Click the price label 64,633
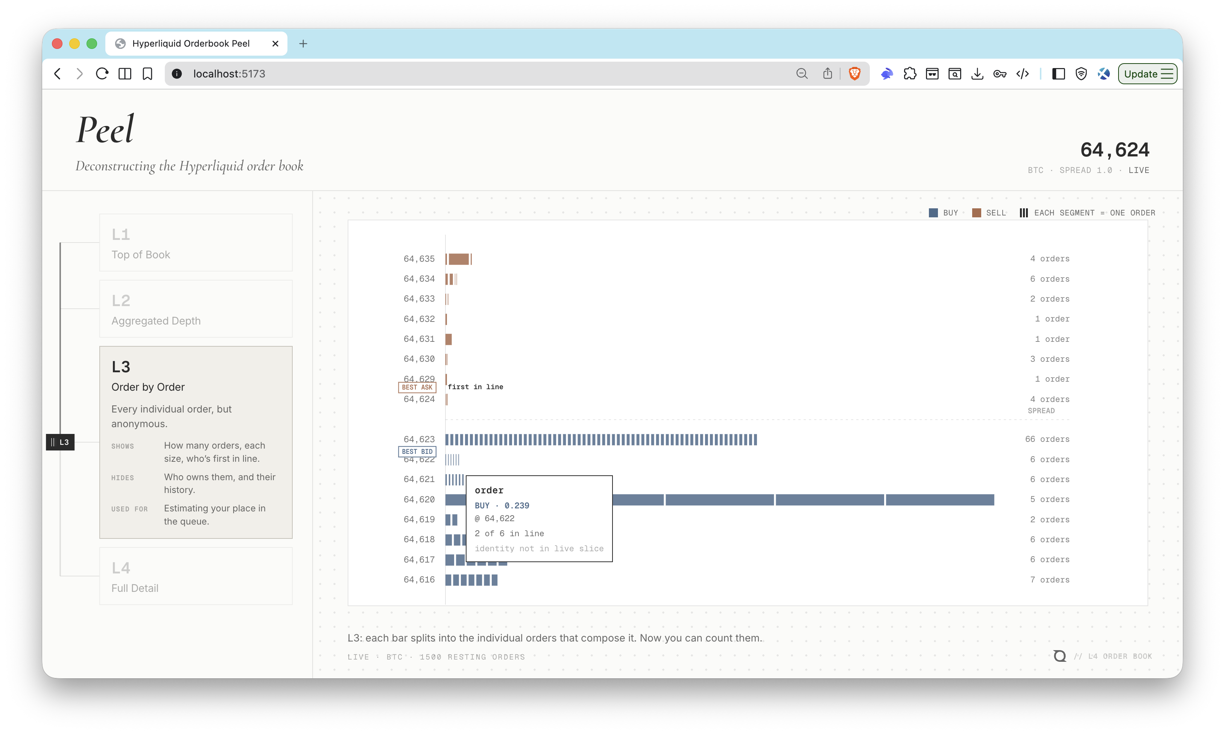 coord(419,299)
